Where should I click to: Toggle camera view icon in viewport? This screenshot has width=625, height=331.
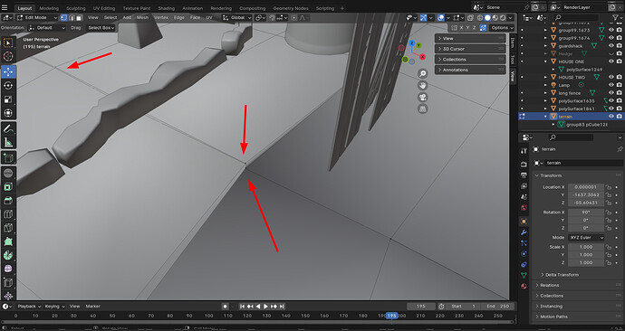[422, 97]
